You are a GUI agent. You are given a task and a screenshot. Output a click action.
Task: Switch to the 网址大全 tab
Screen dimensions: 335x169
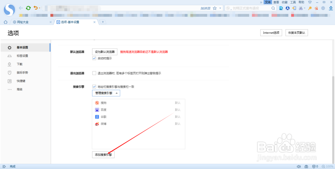click(32, 22)
